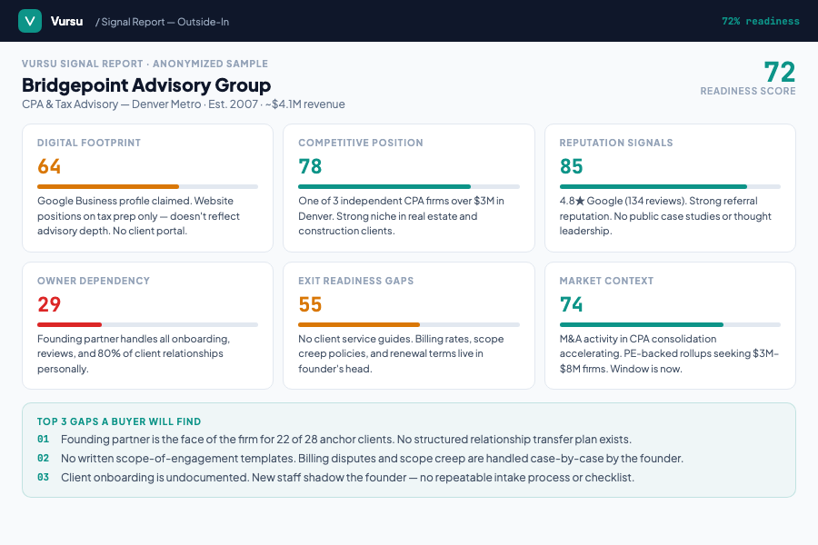This screenshot has width=818, height=545.
Task: Click the large 72 readiness score number
Action: (x=780, y=72)
